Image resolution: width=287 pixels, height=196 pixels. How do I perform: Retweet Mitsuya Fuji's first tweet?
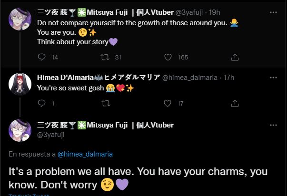click(x=105, y=57)
